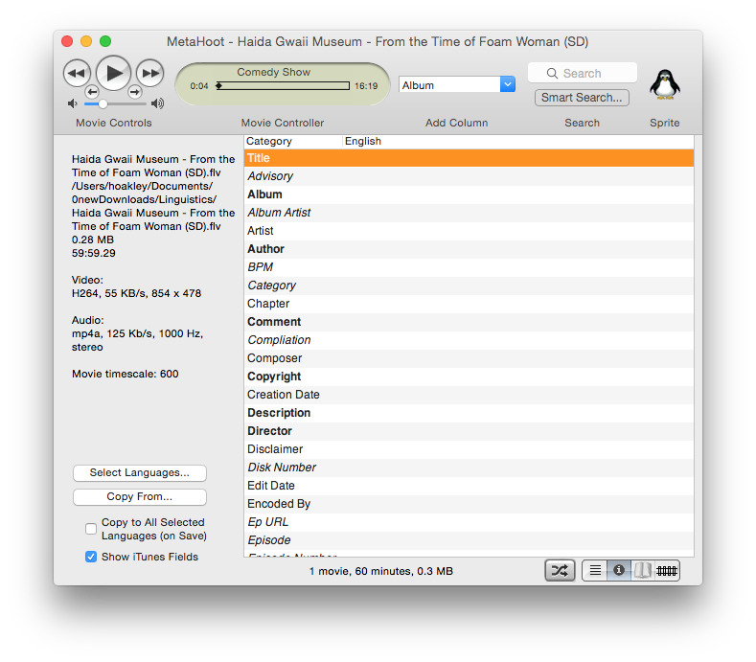The image size is (756, 662).
Task: Select the Copyright row in the list
Action: pyautogui.click(x=274, y=377)
